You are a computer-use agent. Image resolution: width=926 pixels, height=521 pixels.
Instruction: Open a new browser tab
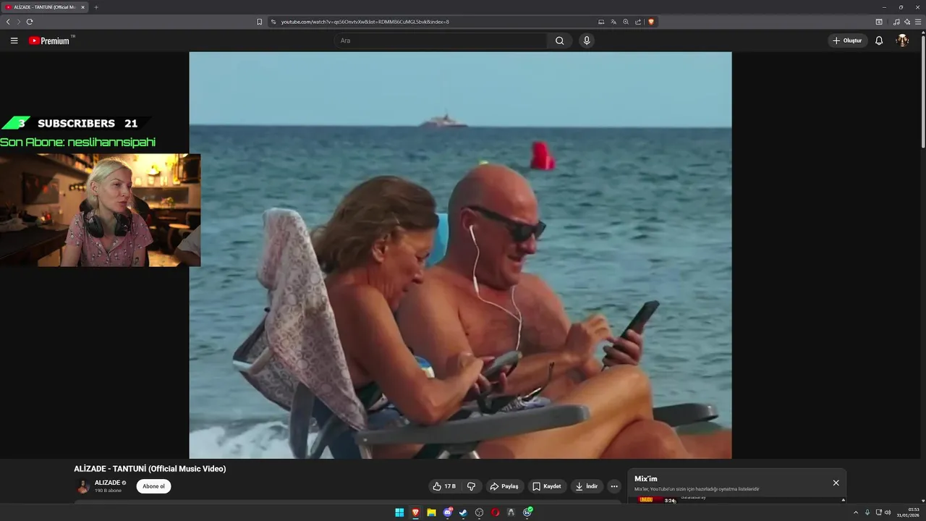click(95, 7)
